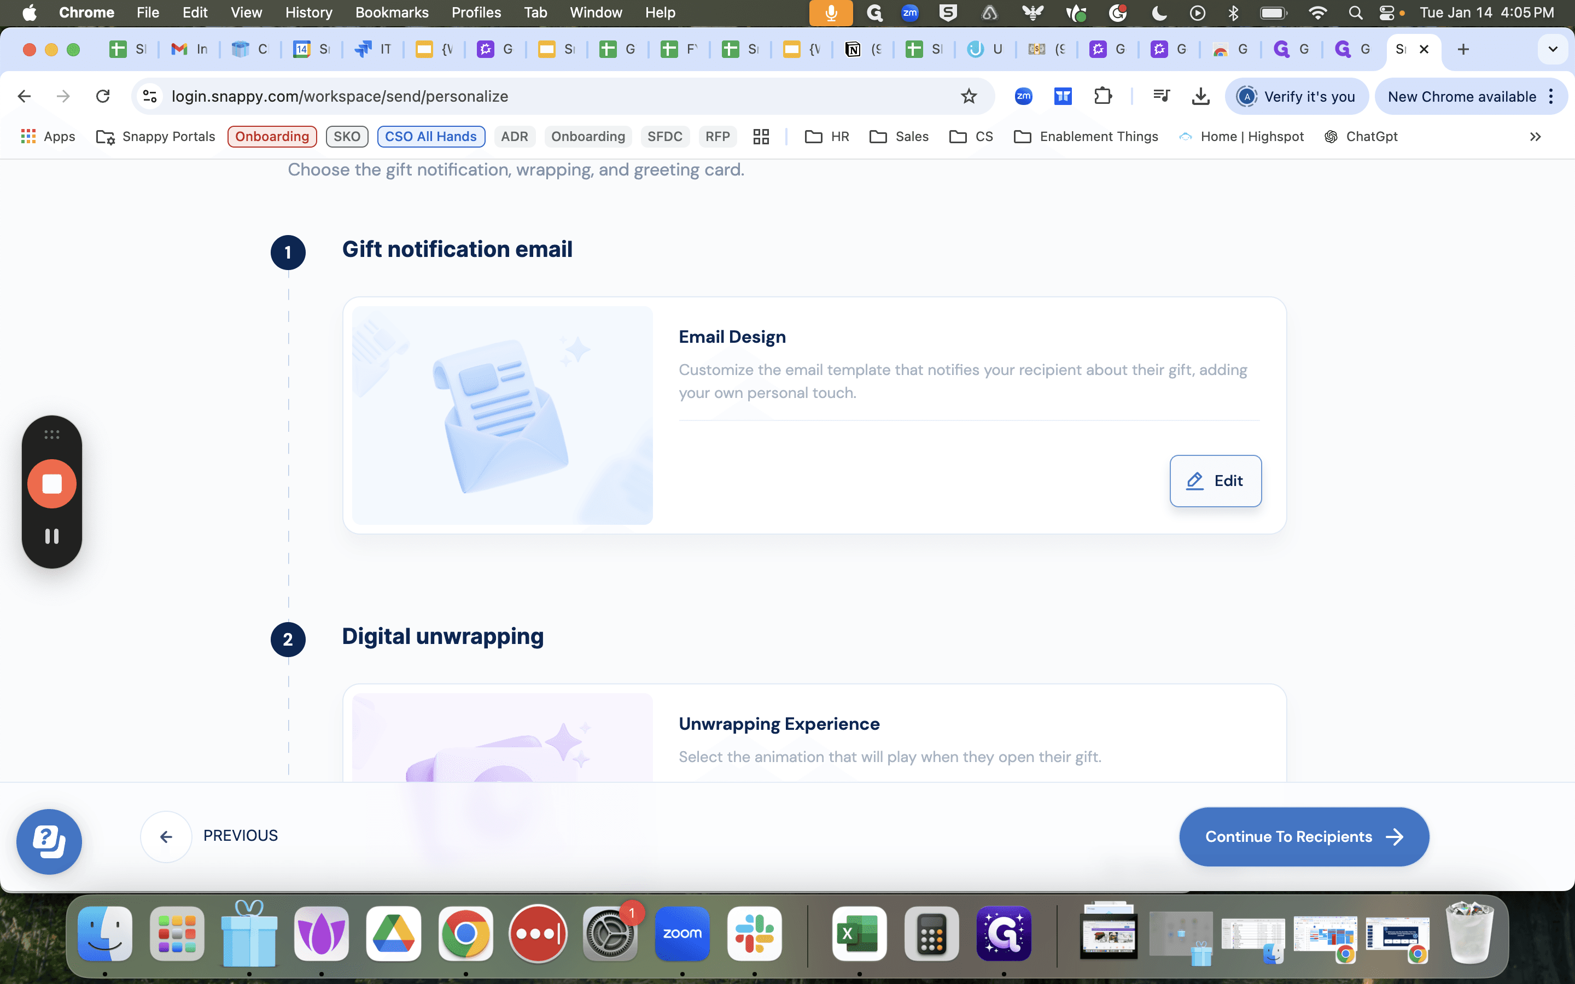Open Enablement Things bookmarks folder

[1086, 137]
